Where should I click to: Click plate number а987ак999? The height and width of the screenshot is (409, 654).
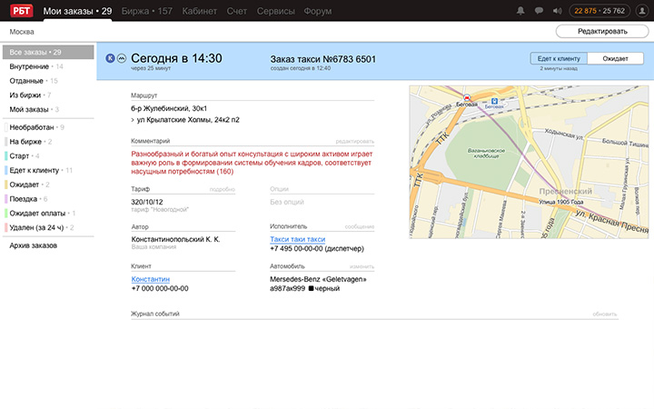point(287,288)
